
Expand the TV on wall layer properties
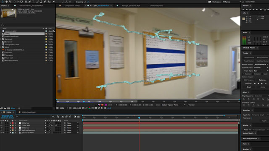pos(10,125)
